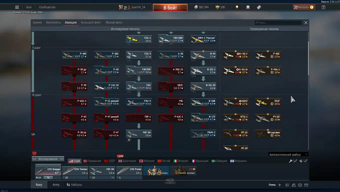Open the Магазин shop
Viewport: 340px width, 192px height.
point(303,7)
